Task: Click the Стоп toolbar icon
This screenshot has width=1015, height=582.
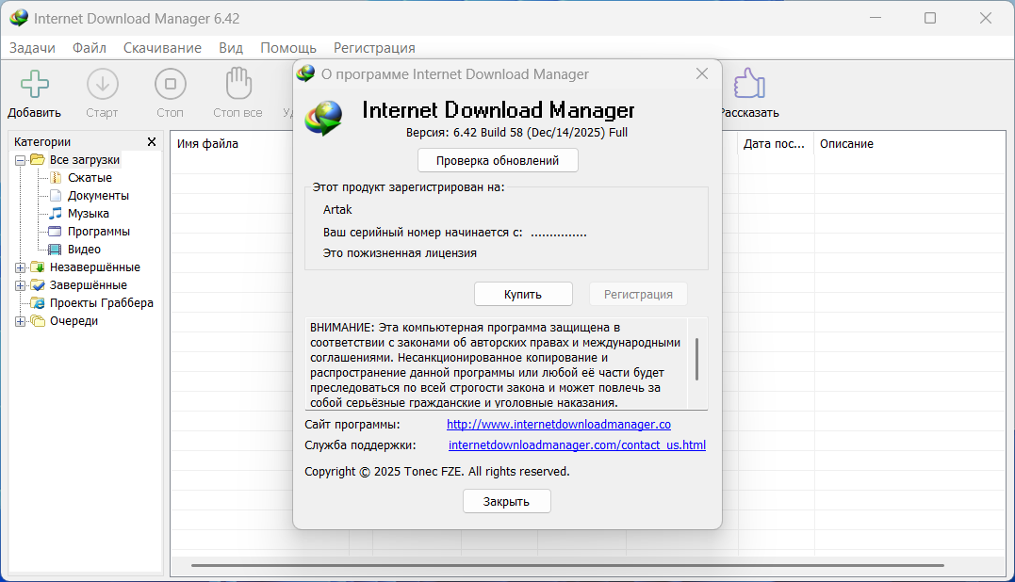Action: (x=171, y=84)
